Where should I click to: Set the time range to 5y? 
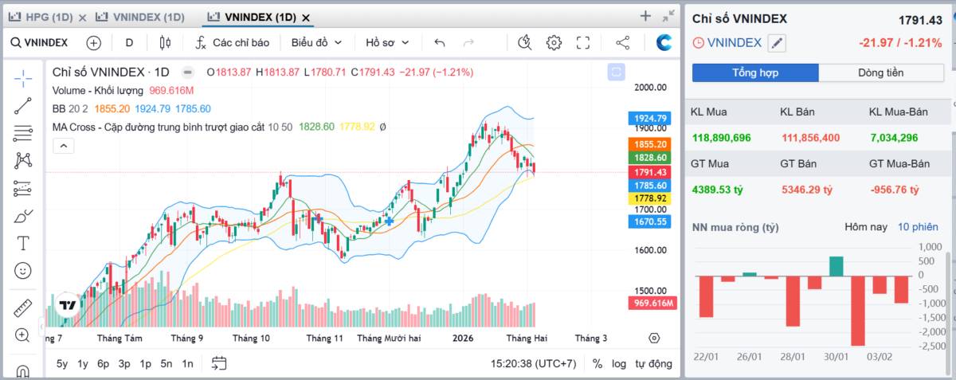pos(62,363)
